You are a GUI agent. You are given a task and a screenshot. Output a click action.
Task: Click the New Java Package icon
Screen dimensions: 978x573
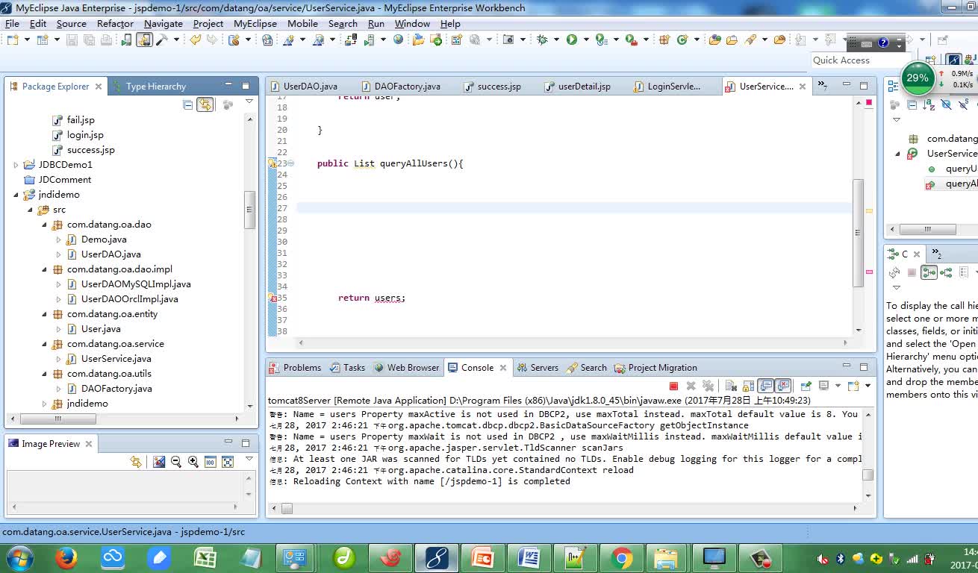[663, 40]
